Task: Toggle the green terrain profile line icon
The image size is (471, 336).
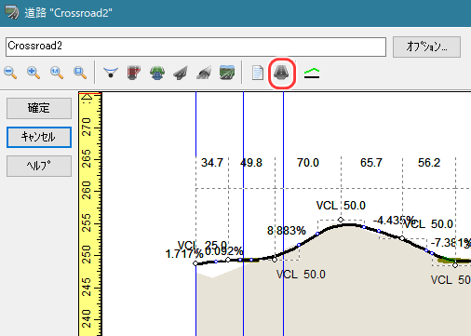Action: coord(312,74)
